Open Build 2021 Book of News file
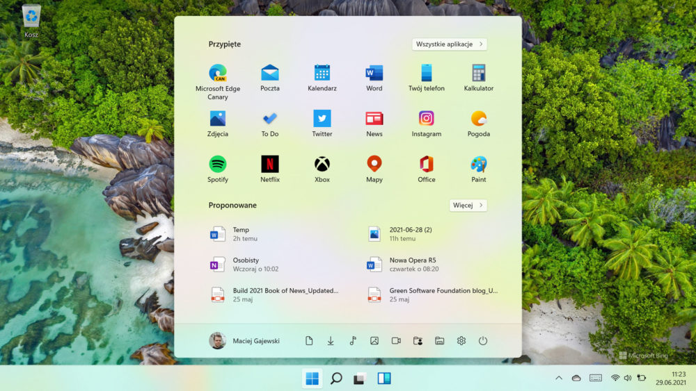The image size is (696, 391). tap(274, 295)
